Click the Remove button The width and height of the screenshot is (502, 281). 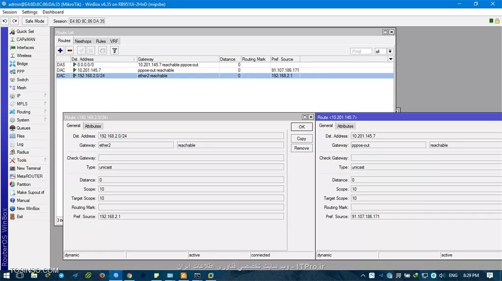[301, 148]
